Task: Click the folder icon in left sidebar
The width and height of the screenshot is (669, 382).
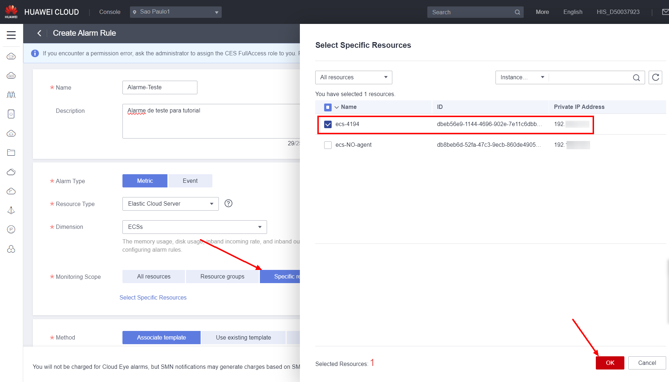Action: click(11, 153)
